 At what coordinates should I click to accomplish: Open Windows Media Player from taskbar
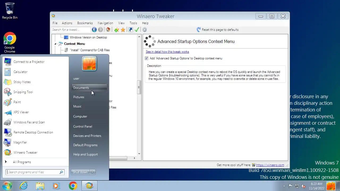coord(56,186)
